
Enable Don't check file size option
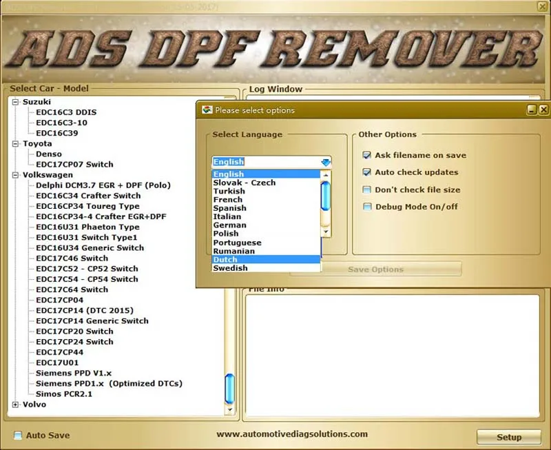(366, 190)
